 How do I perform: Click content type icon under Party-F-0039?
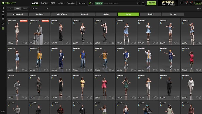[x=8, y=23]
